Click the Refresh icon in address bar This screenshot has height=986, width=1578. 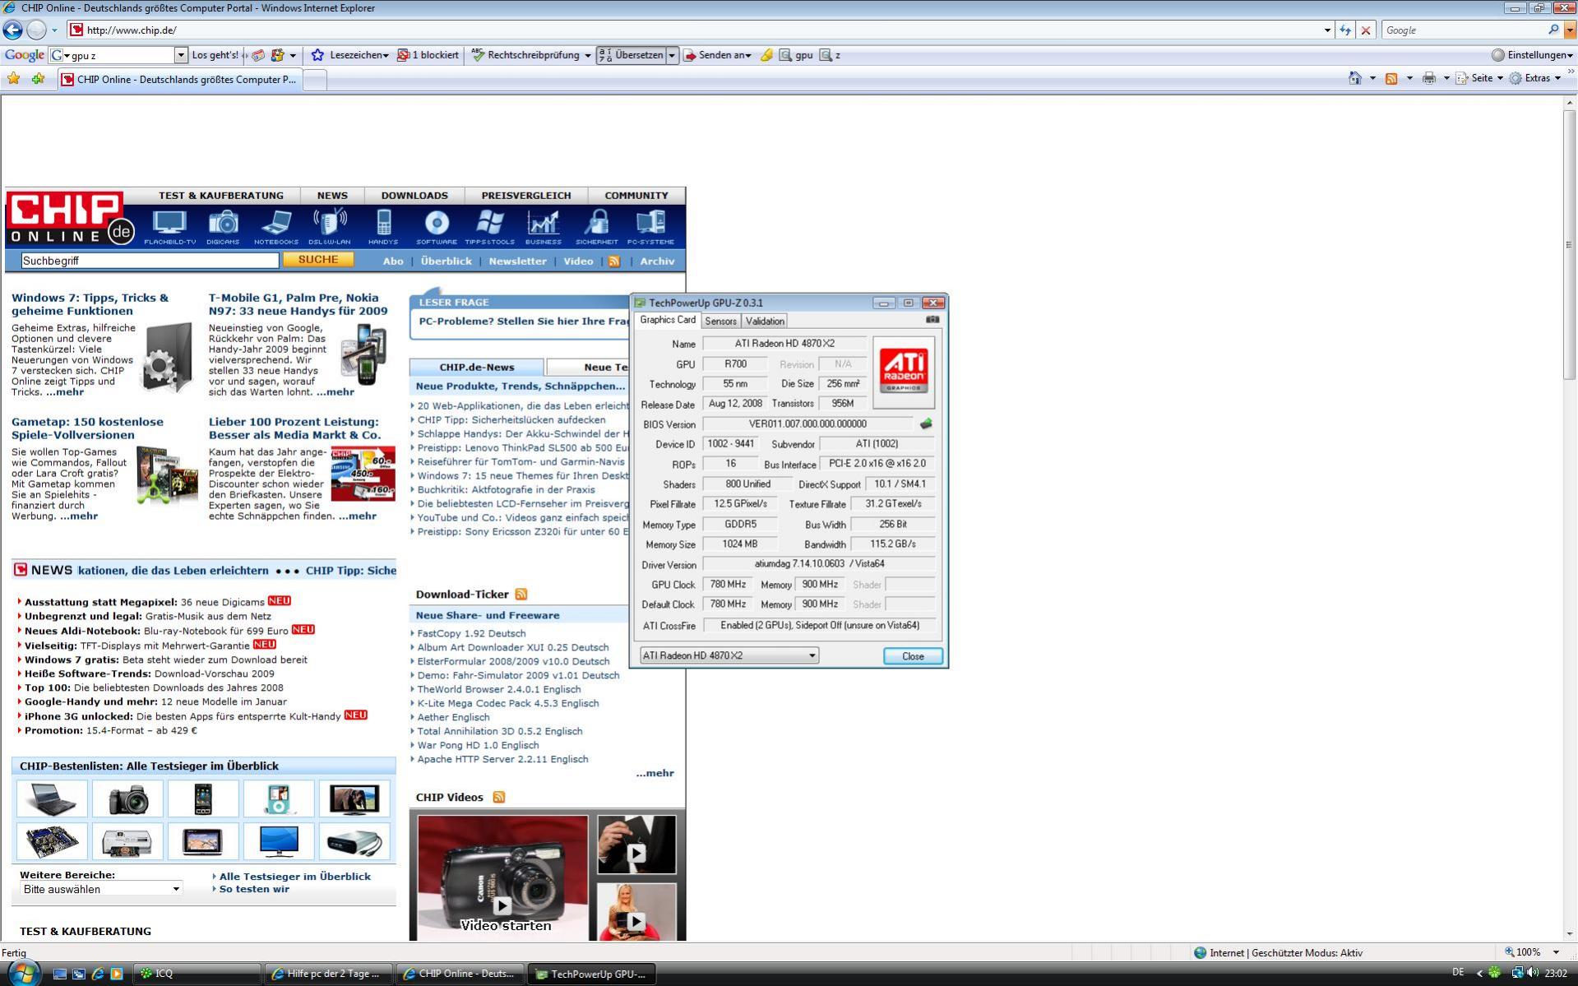[x=1345, y=30]
